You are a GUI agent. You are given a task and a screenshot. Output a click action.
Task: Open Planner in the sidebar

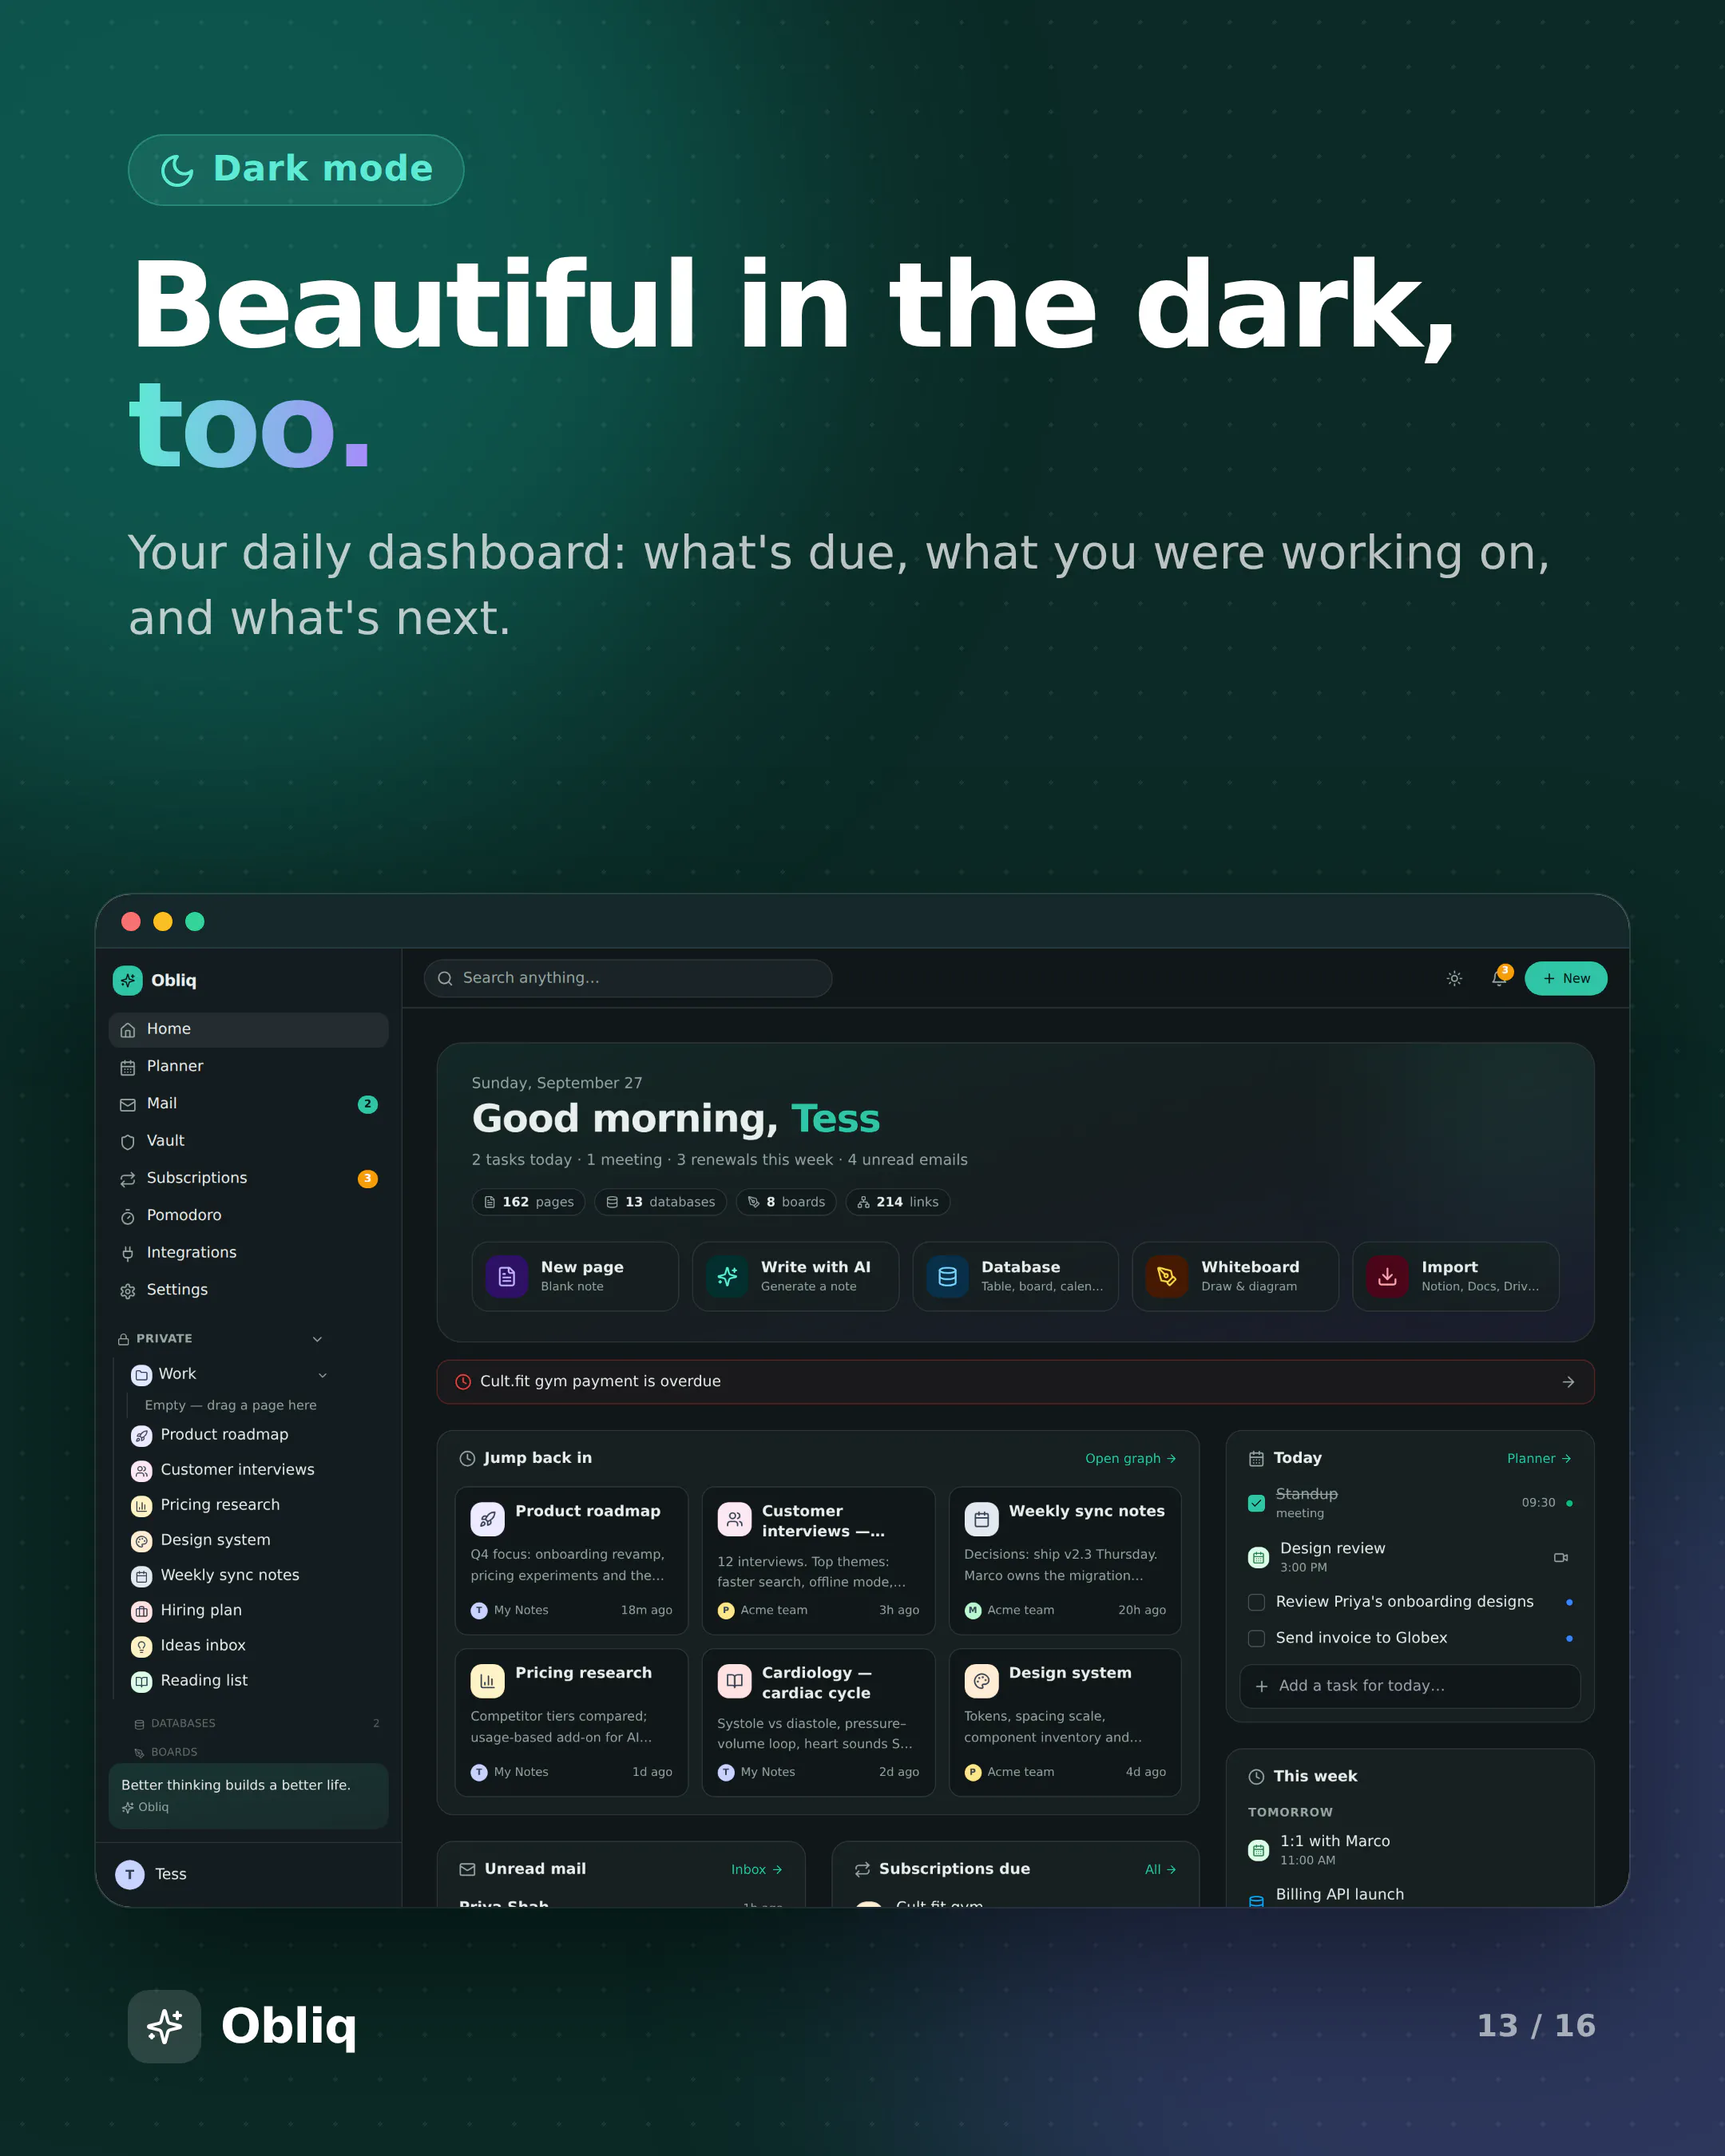248,1067
